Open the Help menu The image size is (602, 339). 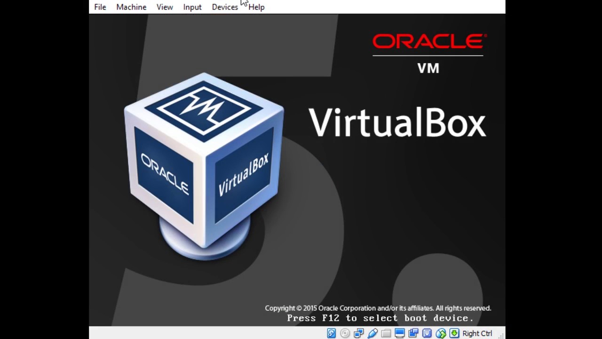click(x=256, y=7)
